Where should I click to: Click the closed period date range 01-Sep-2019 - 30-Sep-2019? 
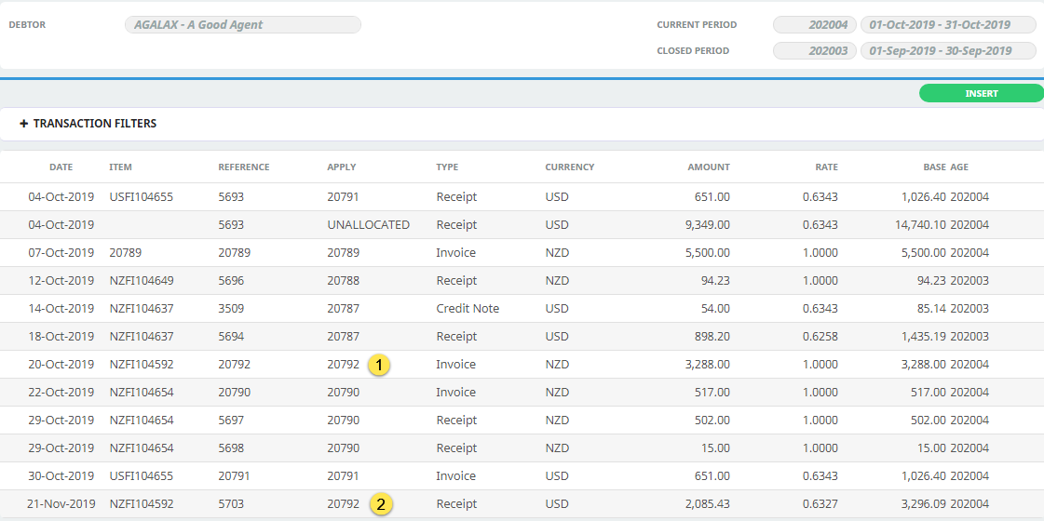pyautogui.click(x=948, y=50)
